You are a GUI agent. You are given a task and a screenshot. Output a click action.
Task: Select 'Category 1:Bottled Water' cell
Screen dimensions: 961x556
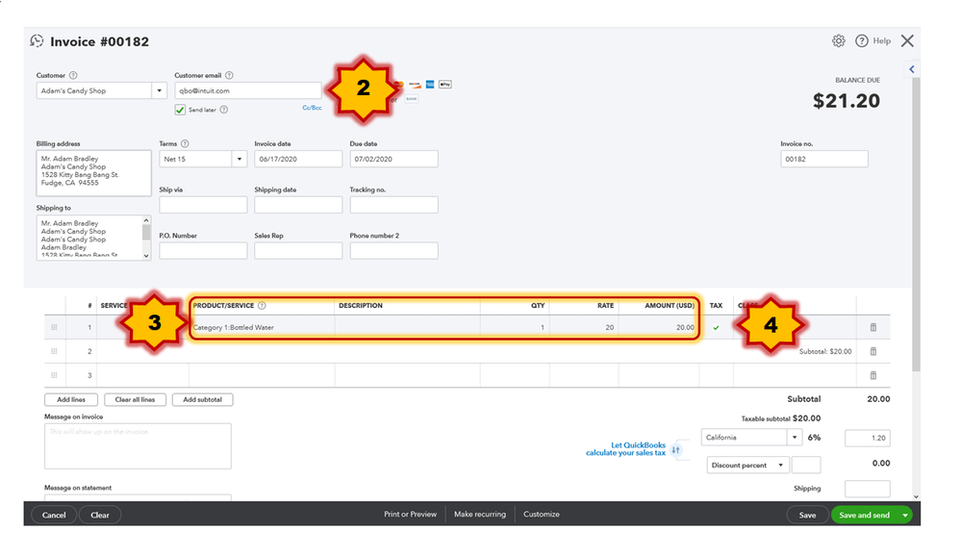click(x=262, y=327)
